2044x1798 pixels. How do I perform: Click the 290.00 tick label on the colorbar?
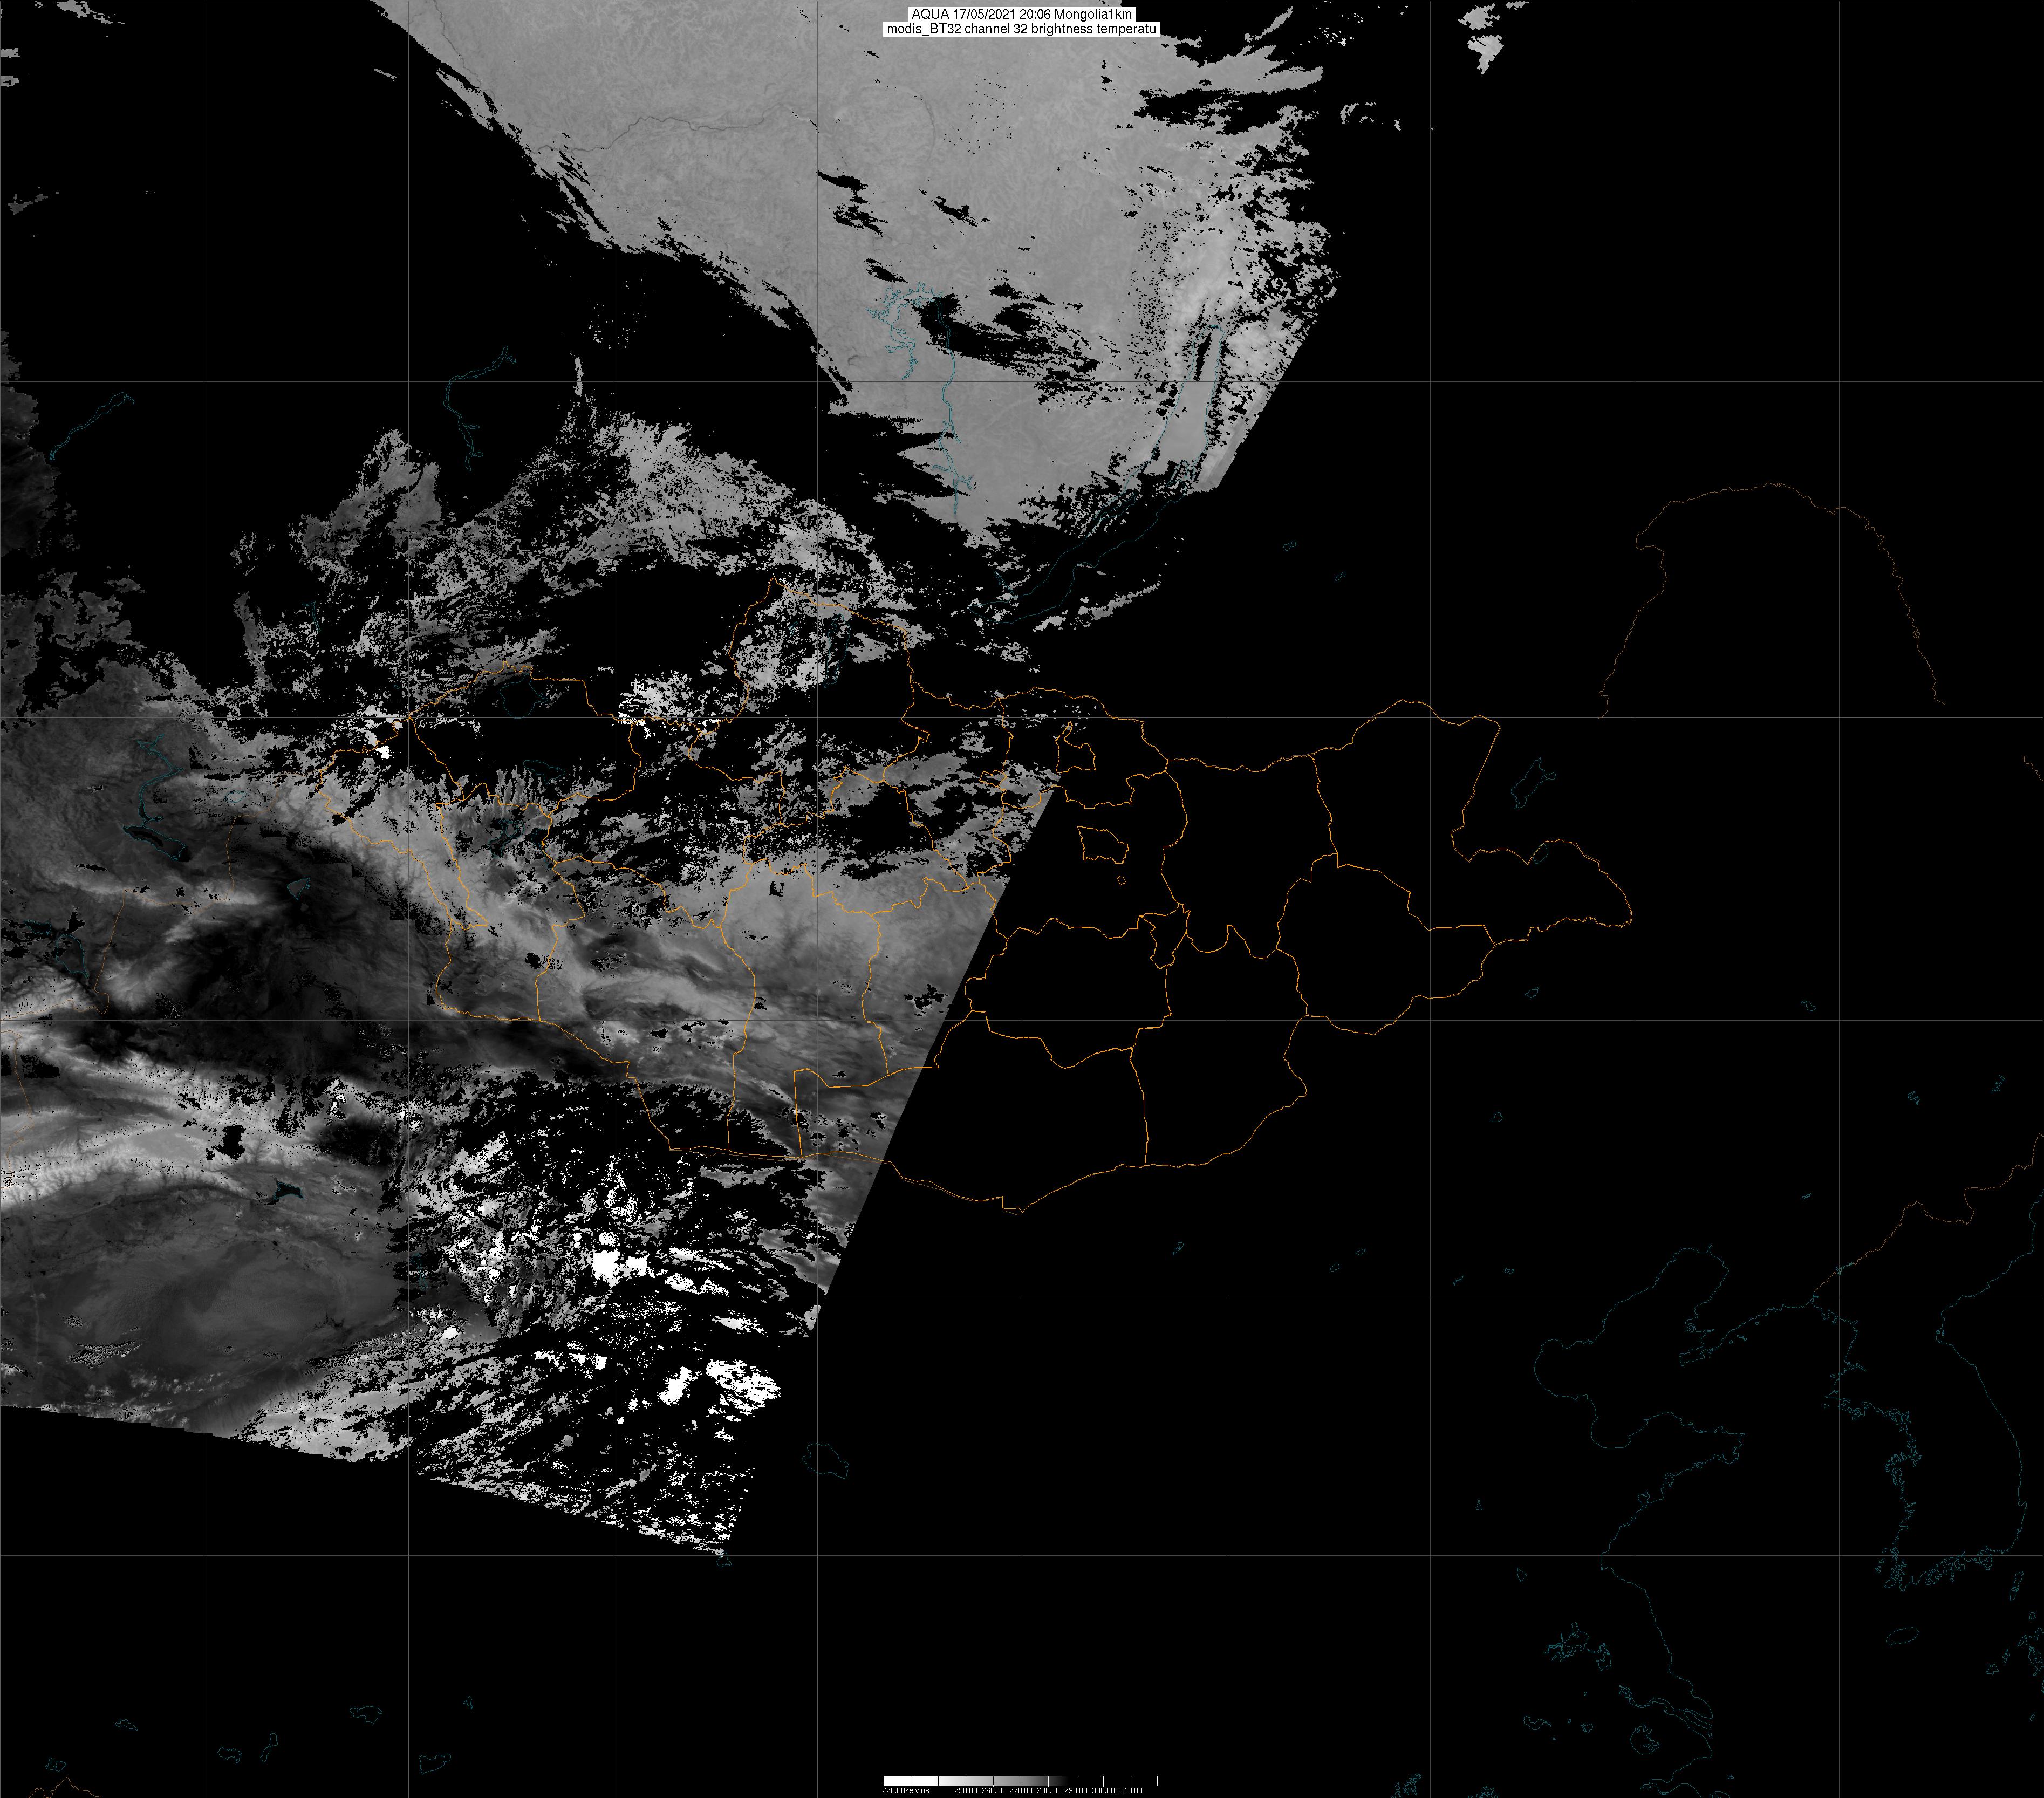click(1076, 1790)
